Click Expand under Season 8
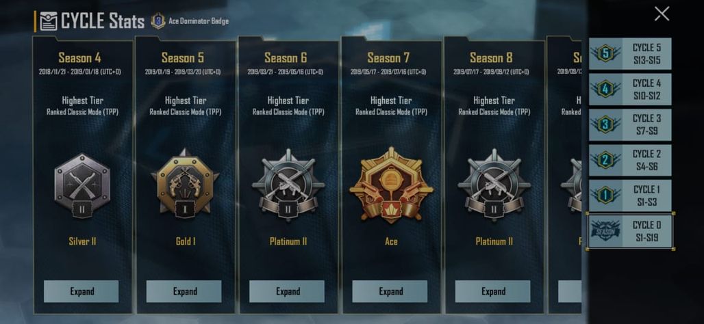 (492, 291)
